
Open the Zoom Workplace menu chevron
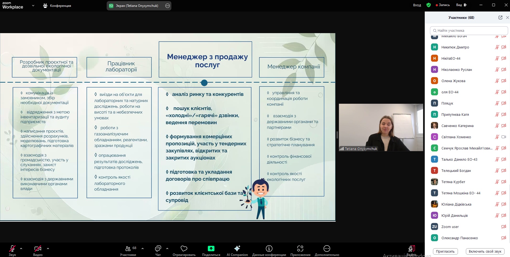(x=33, y=5)
